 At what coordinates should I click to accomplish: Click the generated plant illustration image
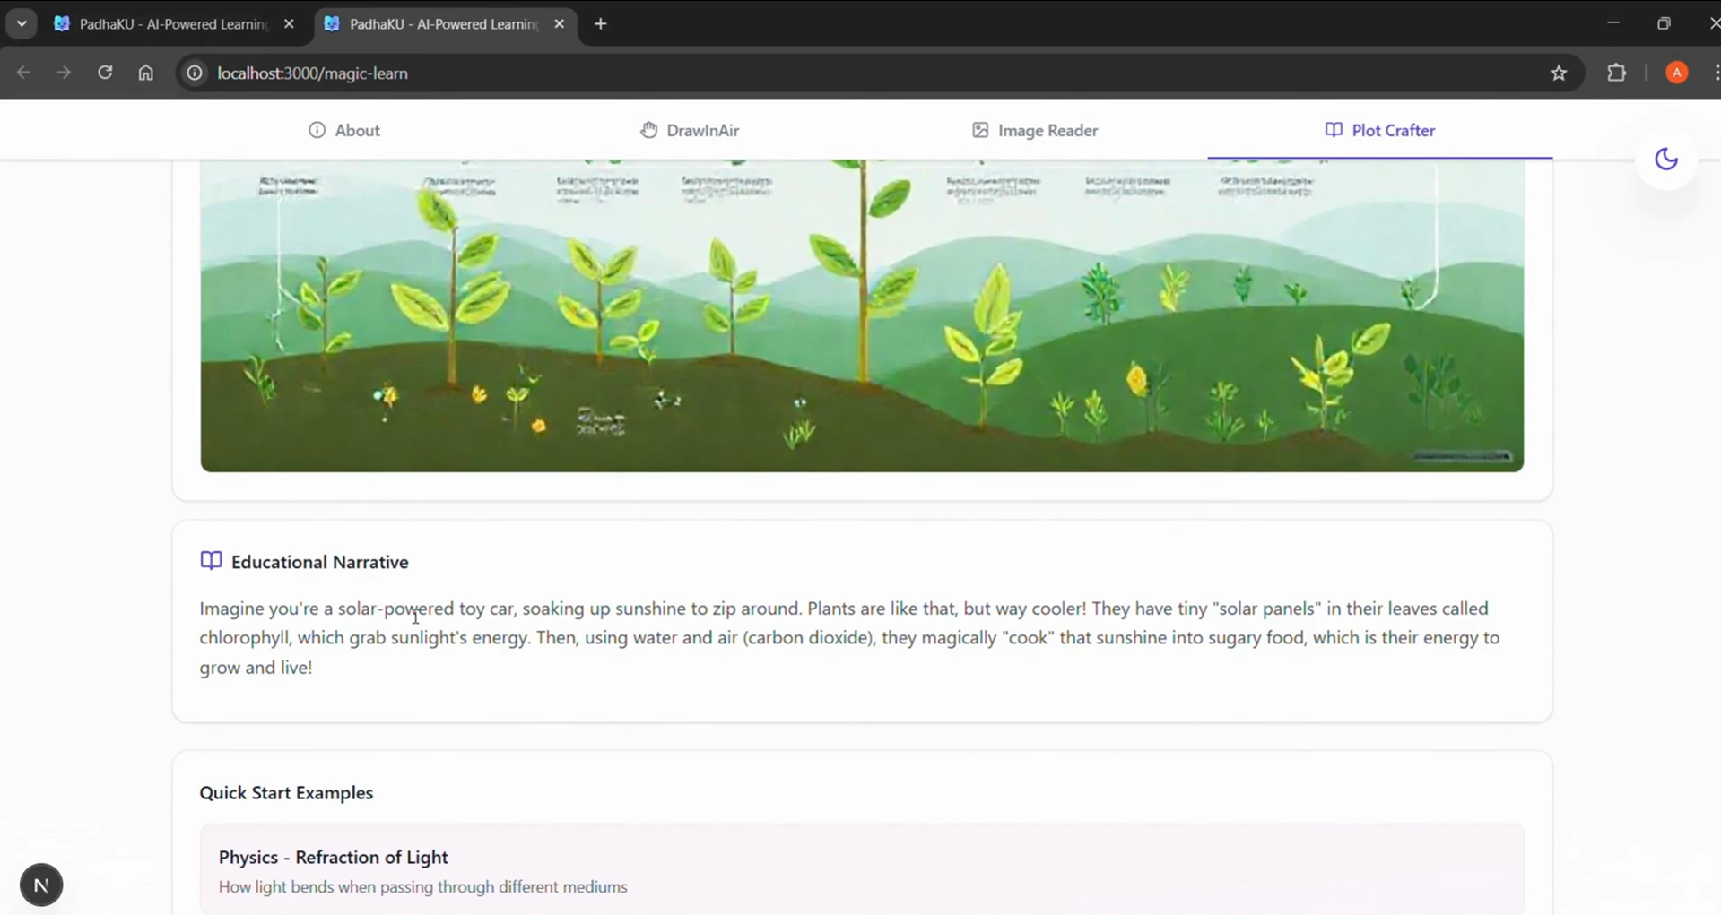[x=862, y=315]
